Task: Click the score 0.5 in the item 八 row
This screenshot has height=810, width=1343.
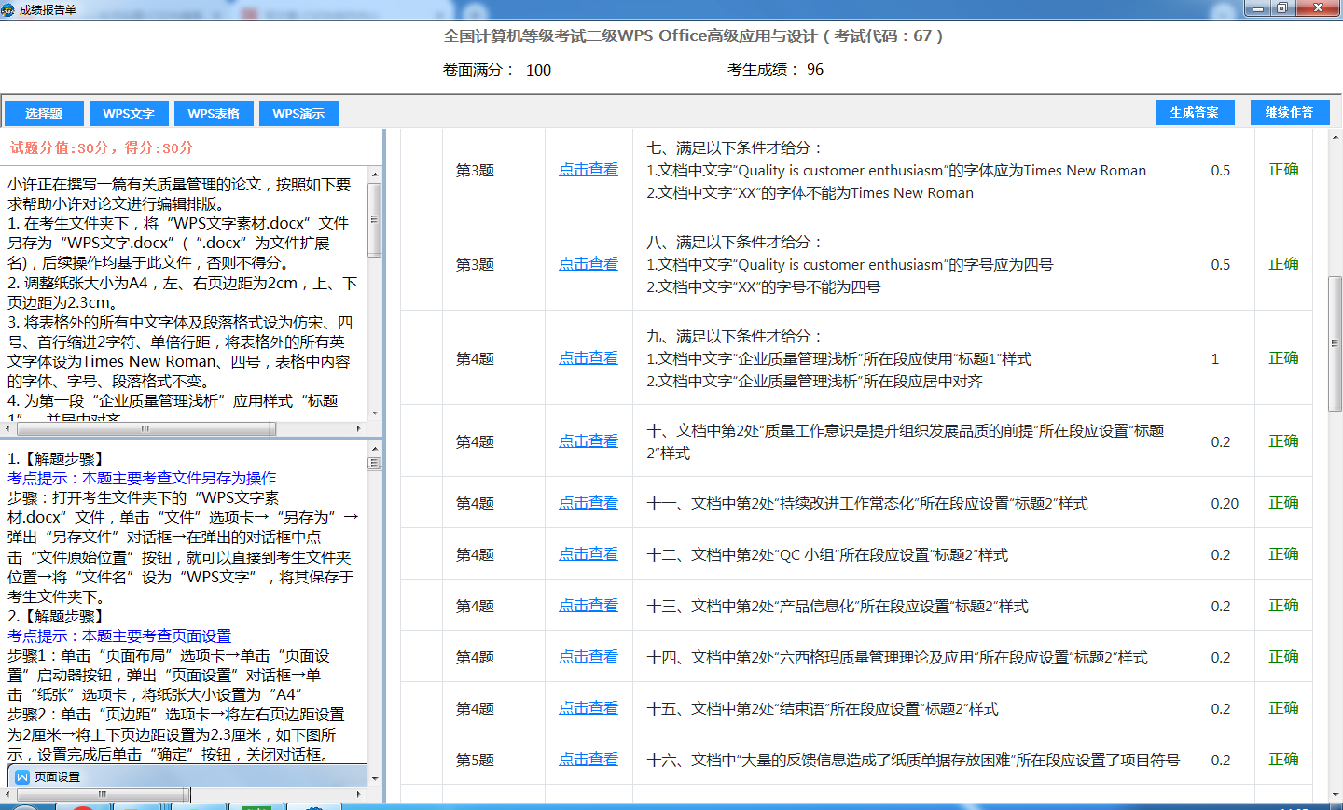Action: click(1221, 264)
